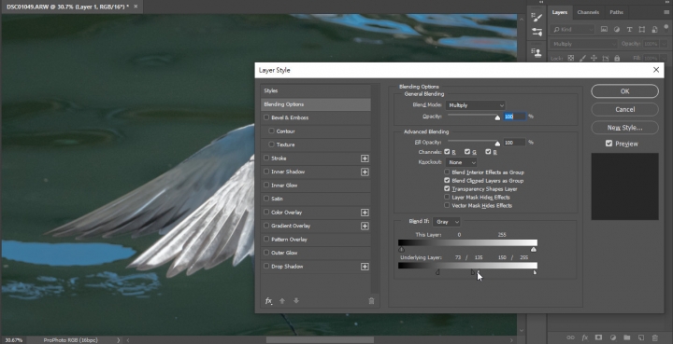
Task: Filter layers for shape layers icon
Action: pyautogui.click(x=641, y=30)
